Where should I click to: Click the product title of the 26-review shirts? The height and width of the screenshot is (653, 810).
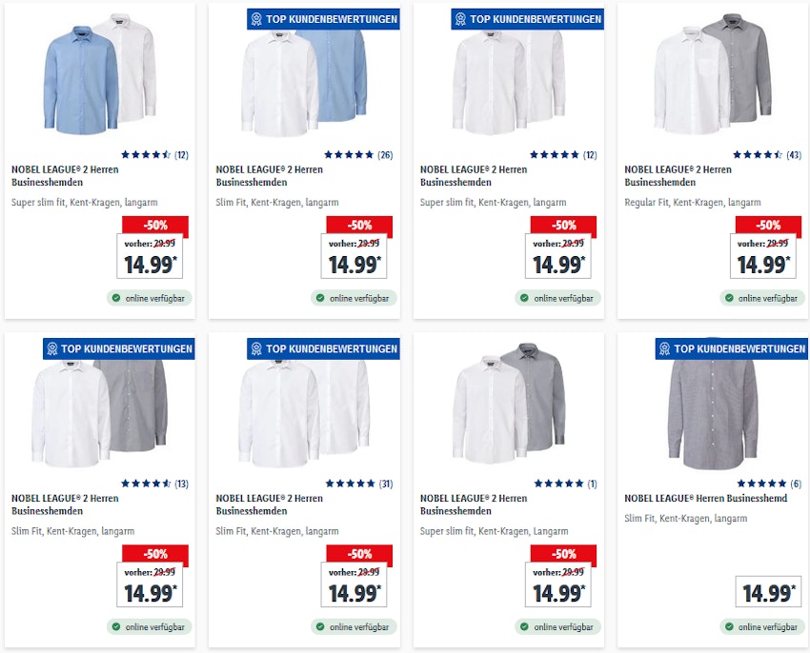click(x=269, y=175)
